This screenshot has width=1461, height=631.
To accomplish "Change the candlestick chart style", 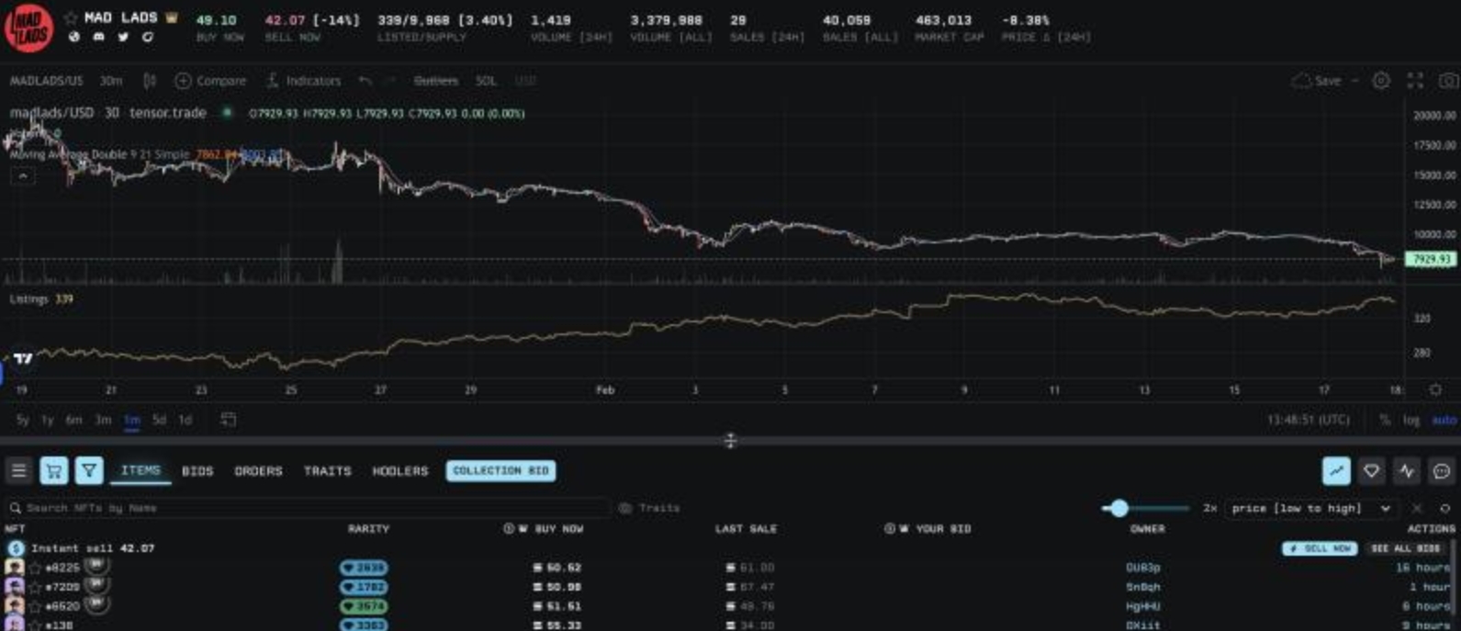I will (x=150, y=81).
